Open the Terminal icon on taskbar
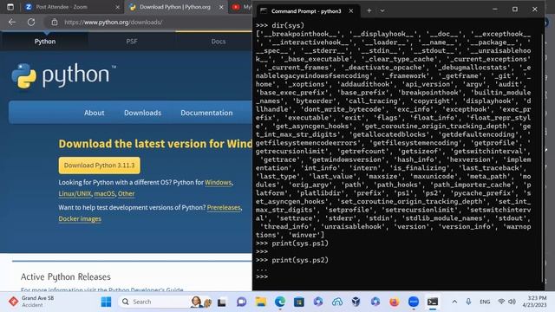555x312 pixels. click(x=433, y=302)
